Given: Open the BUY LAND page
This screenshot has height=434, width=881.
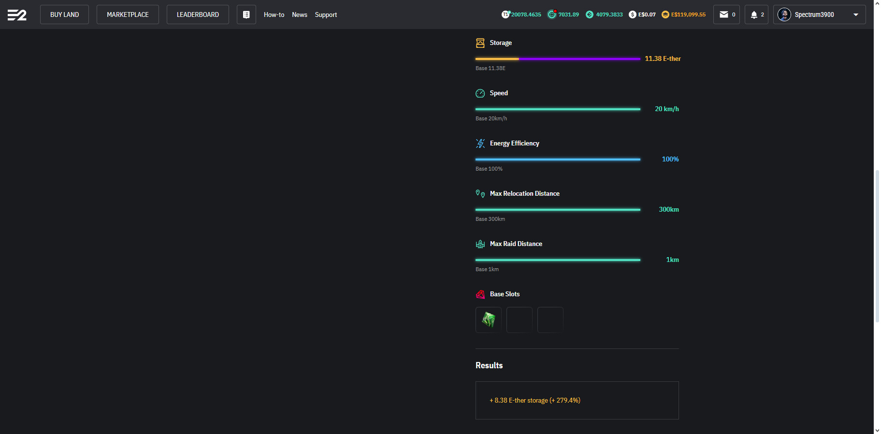Looking at the screenshot, I should click(x=64, y=14).
